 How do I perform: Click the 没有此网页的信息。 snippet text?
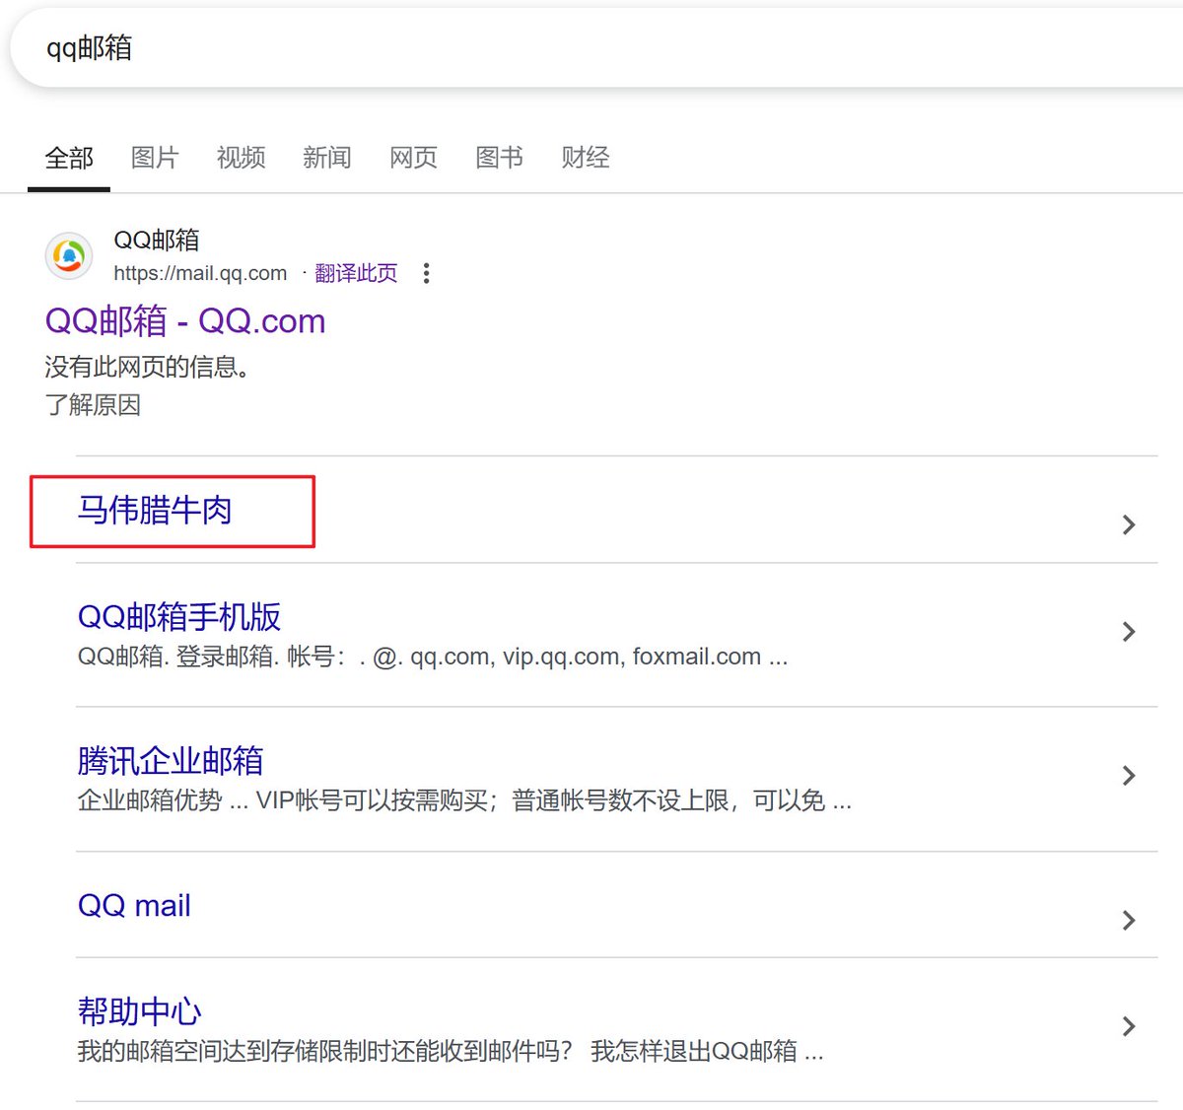pyautogui.click(x=148, y=367)
